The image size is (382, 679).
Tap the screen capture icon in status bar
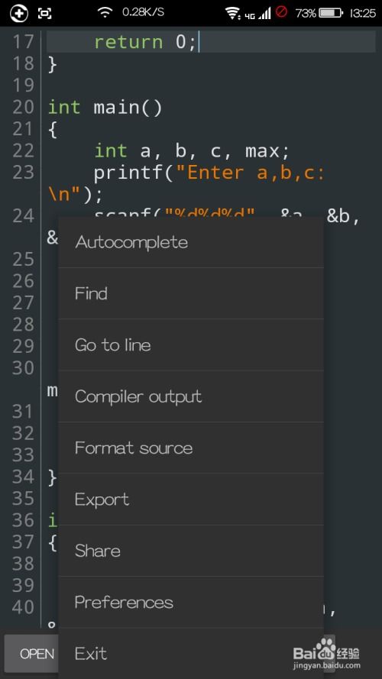44,13
